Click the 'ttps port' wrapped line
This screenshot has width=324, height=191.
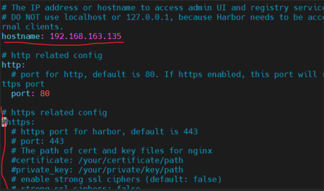coord(23,84)
